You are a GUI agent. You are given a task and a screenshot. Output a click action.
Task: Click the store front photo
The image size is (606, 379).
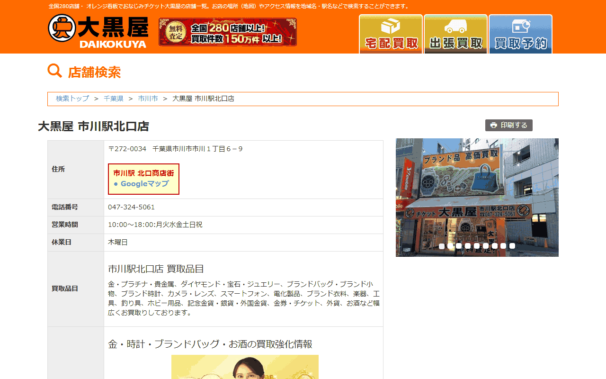pyautogui.click(x=477, y=198)
